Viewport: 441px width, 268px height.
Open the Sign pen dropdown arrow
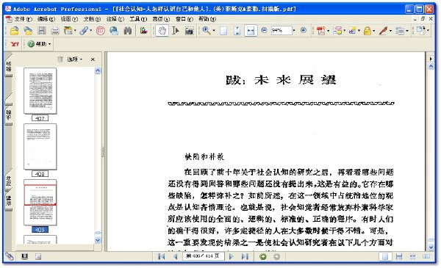pyautogui.click(x=390, y=31)
